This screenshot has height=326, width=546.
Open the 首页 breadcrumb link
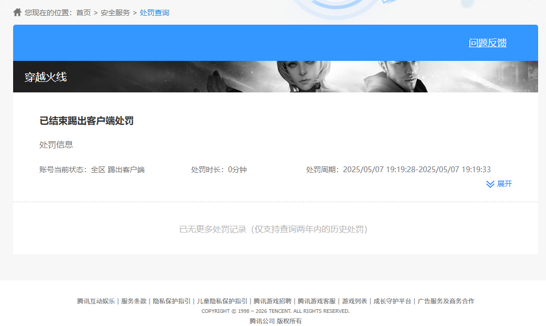pyautogui.click(x=82, y=12)
